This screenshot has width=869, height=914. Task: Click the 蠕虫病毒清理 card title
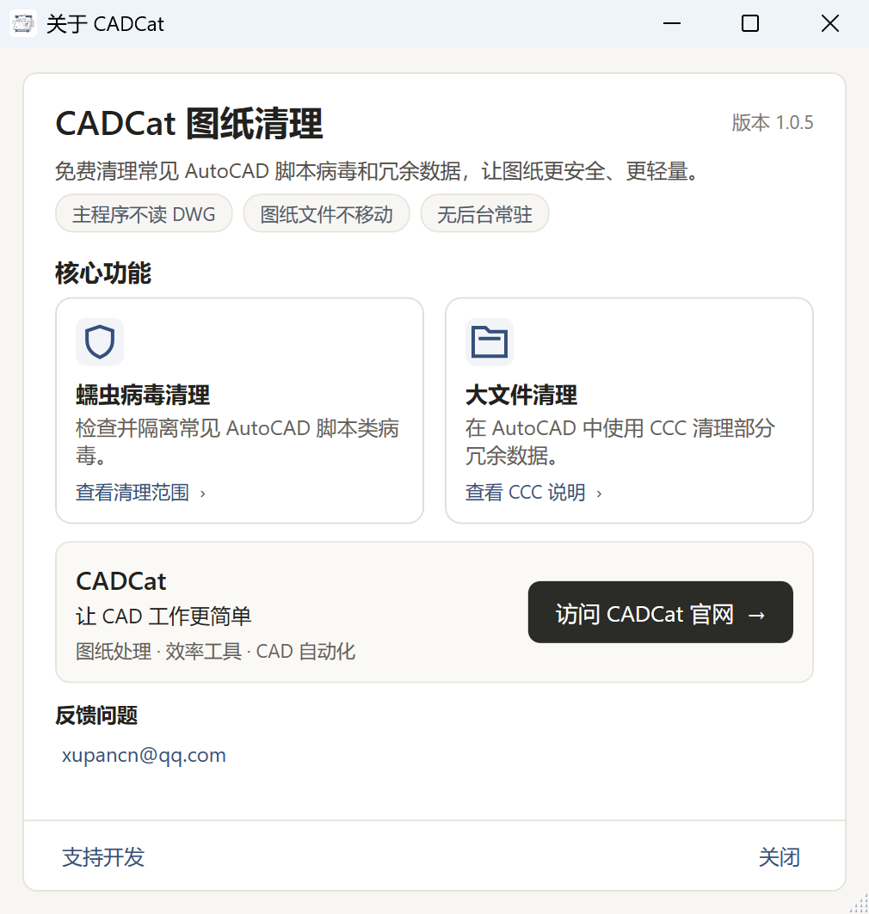click(143, 395)
